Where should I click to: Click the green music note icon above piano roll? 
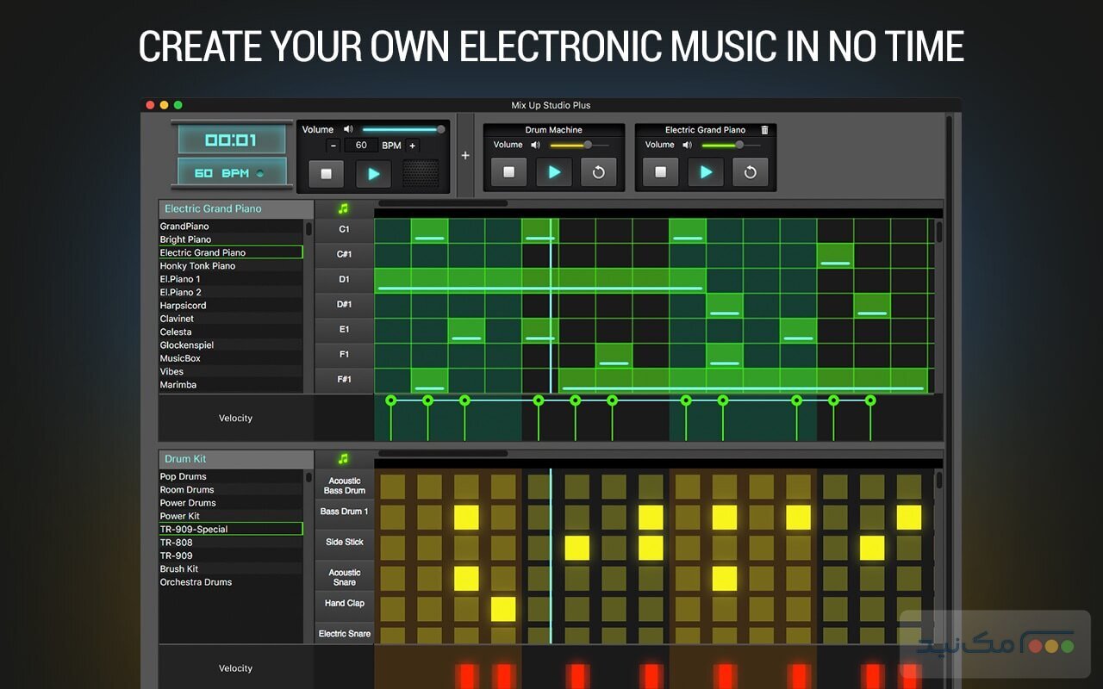coord(344,208)
